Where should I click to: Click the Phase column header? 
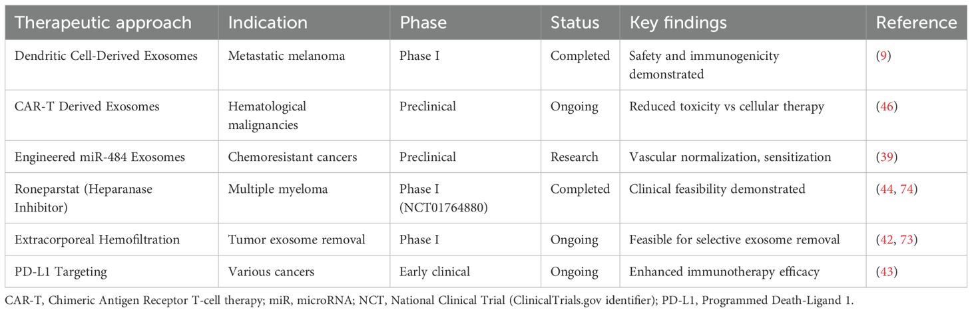(x=423, y=23)
